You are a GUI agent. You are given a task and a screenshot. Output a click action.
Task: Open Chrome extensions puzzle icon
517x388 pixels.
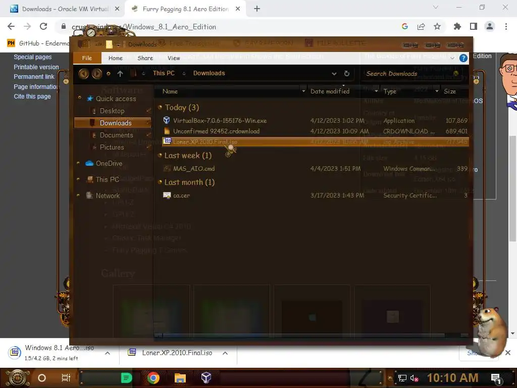point(457,26)
